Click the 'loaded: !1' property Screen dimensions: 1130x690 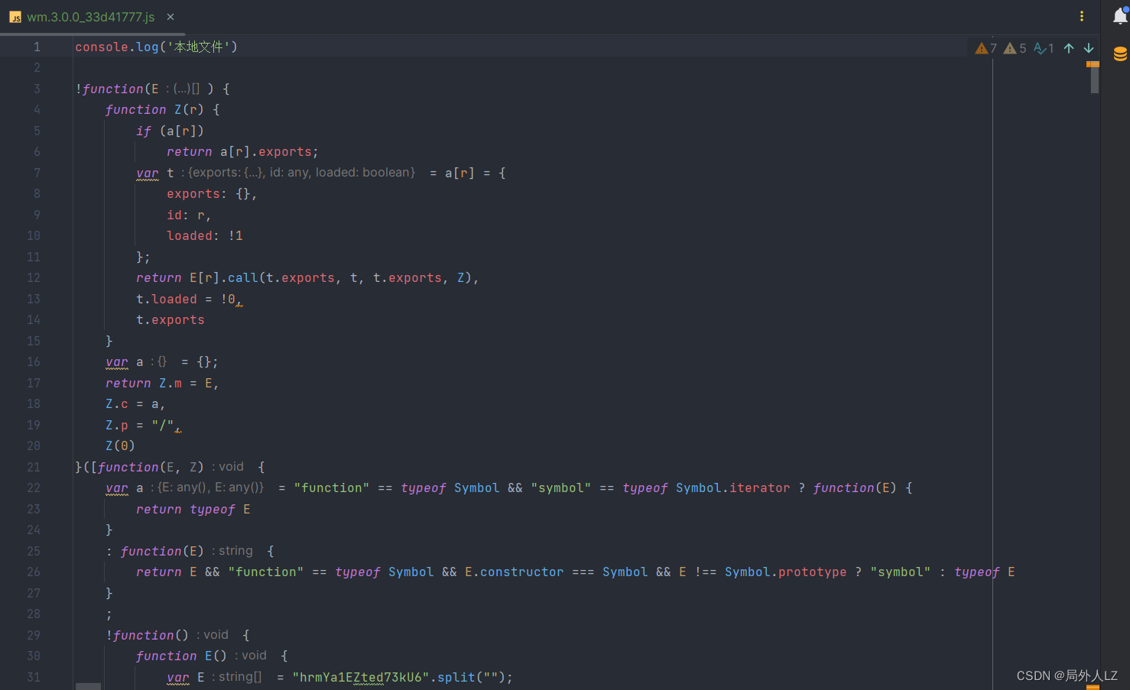point(205,236)
